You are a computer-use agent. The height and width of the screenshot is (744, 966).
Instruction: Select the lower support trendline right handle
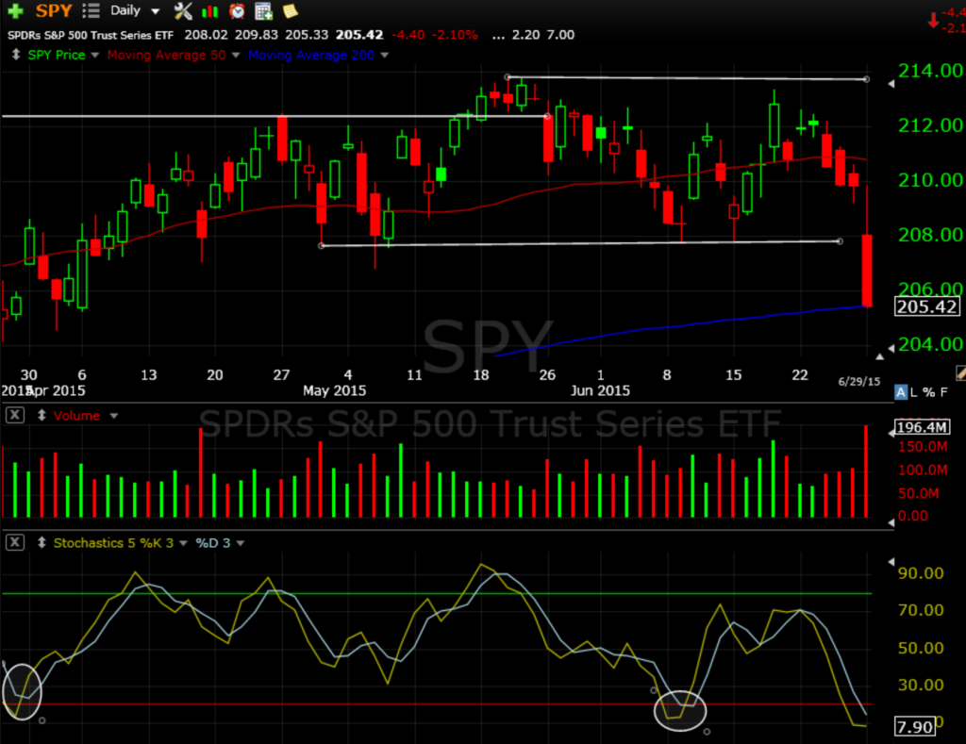tap(840, 240)
